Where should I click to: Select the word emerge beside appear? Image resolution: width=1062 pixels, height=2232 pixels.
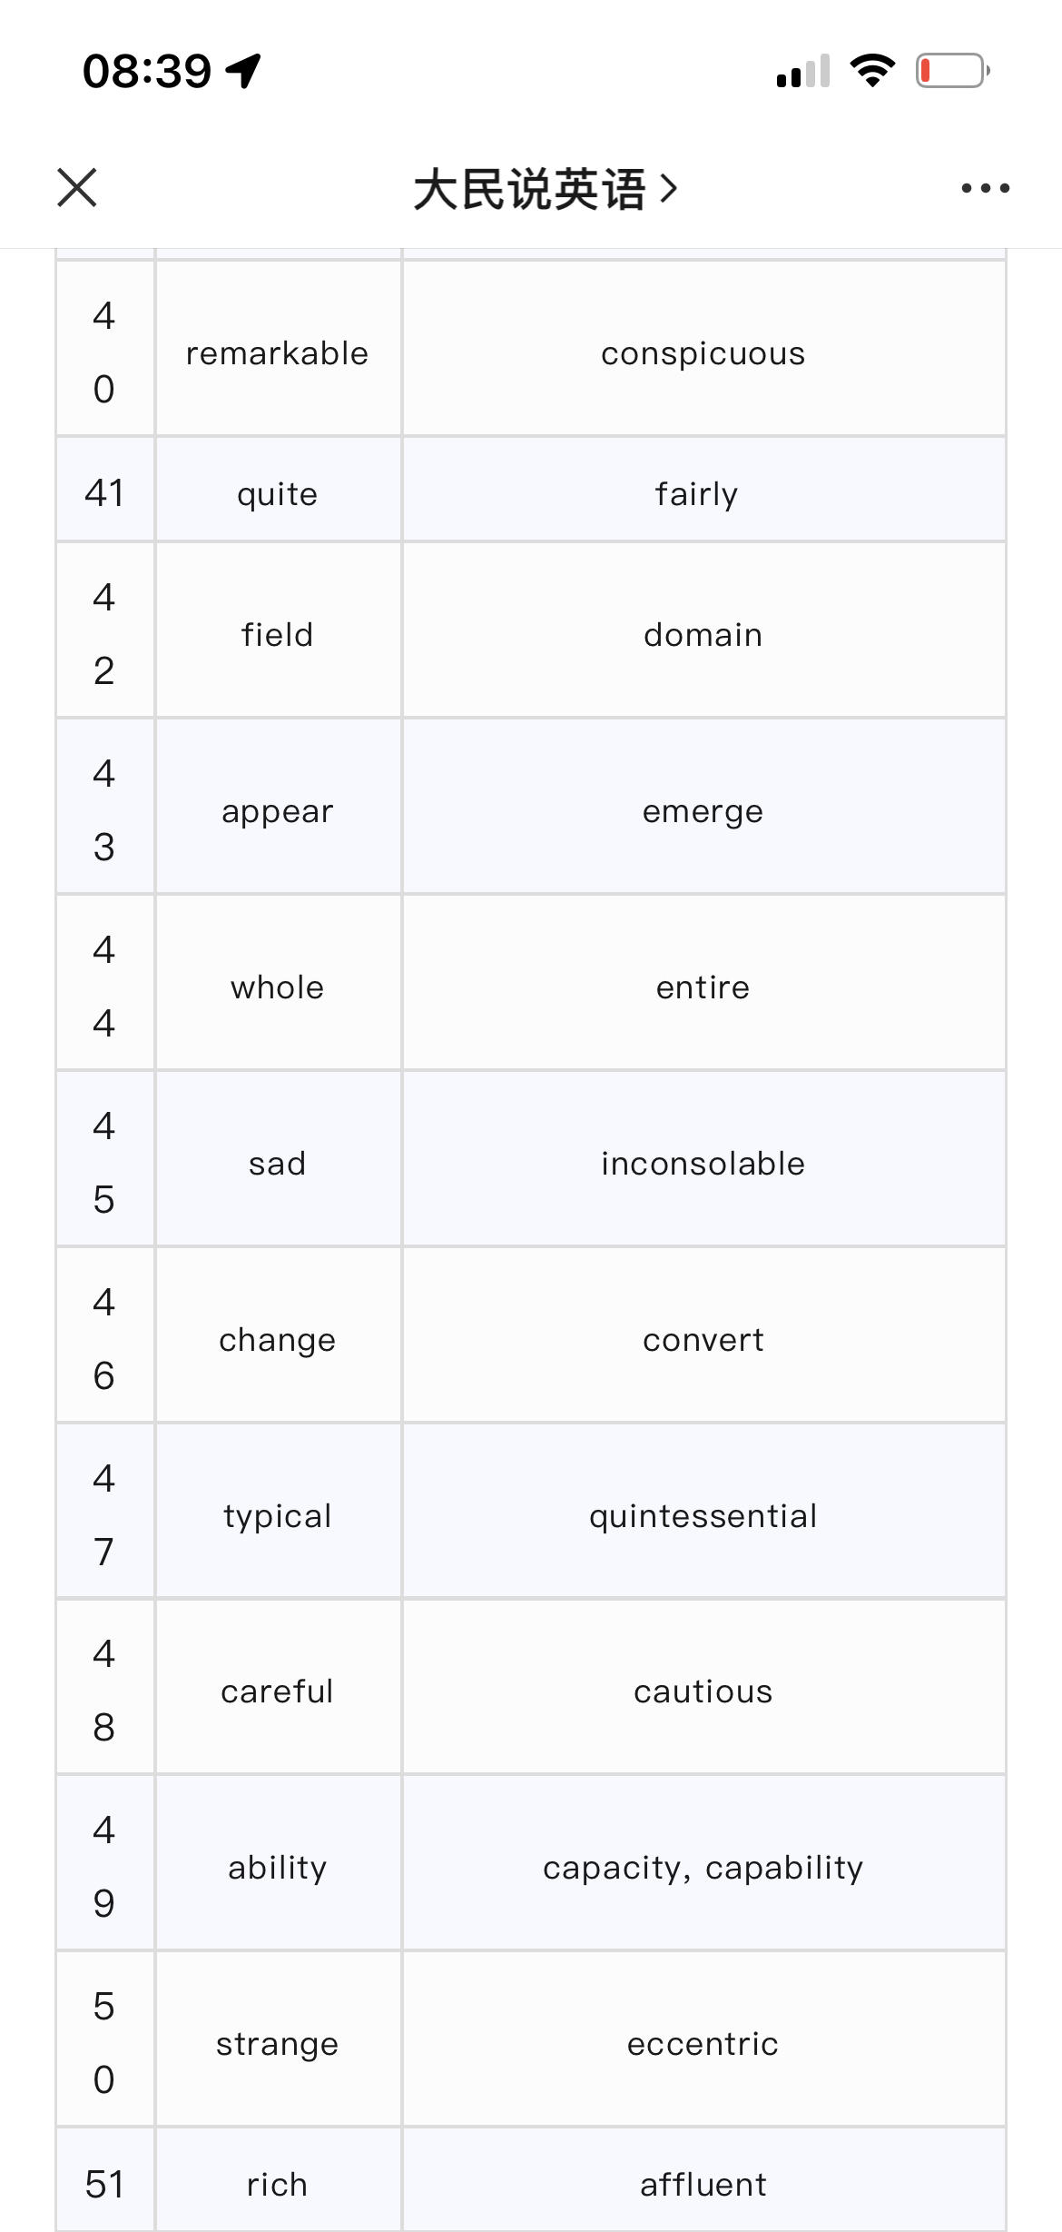coord(703,811)
